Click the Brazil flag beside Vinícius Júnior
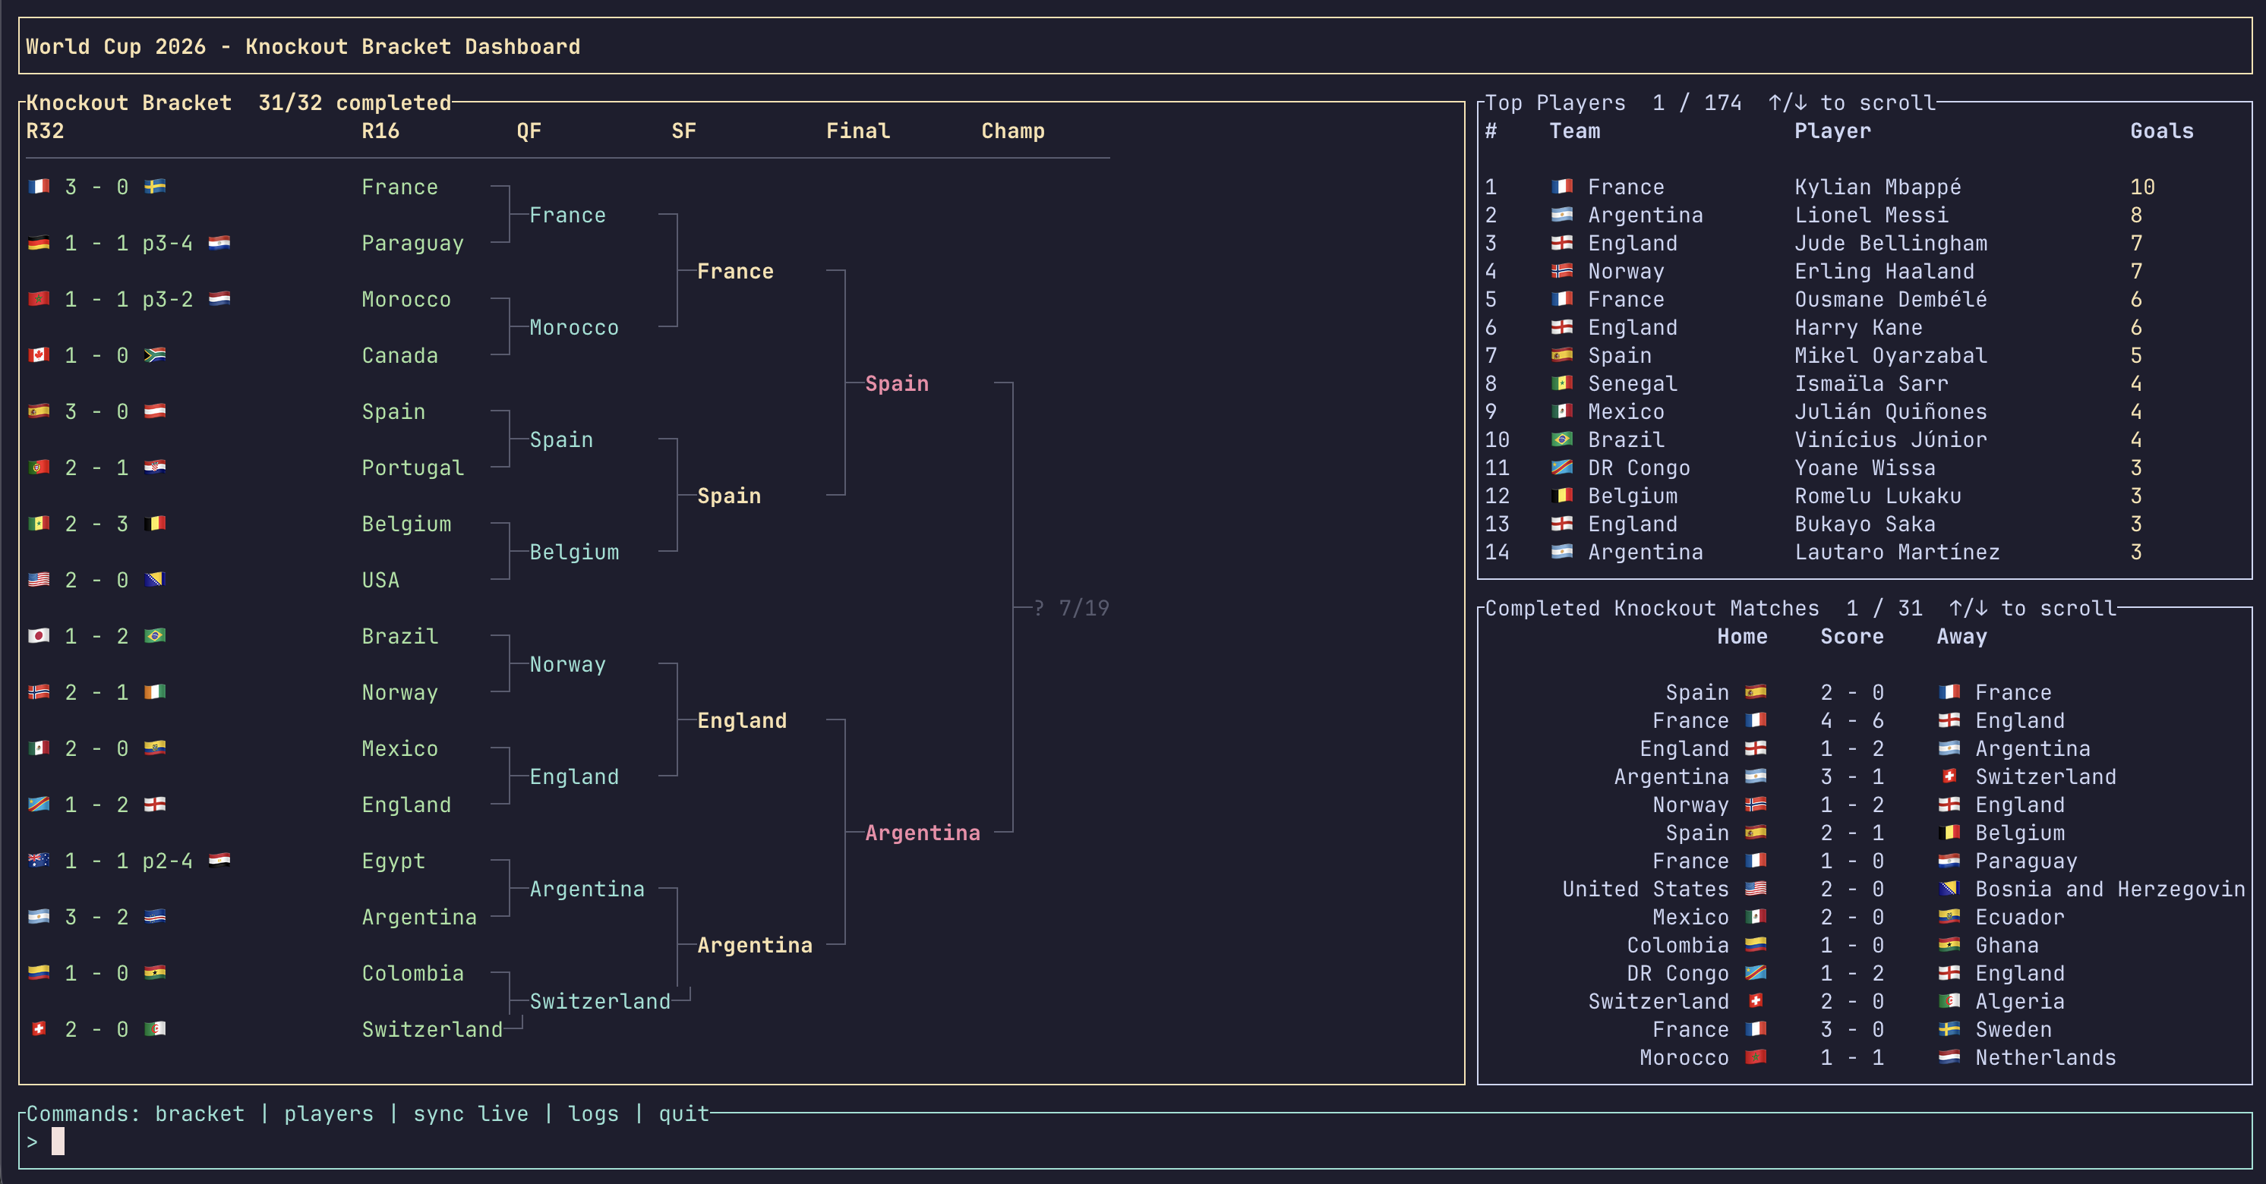 click(x=1562, y=439)
